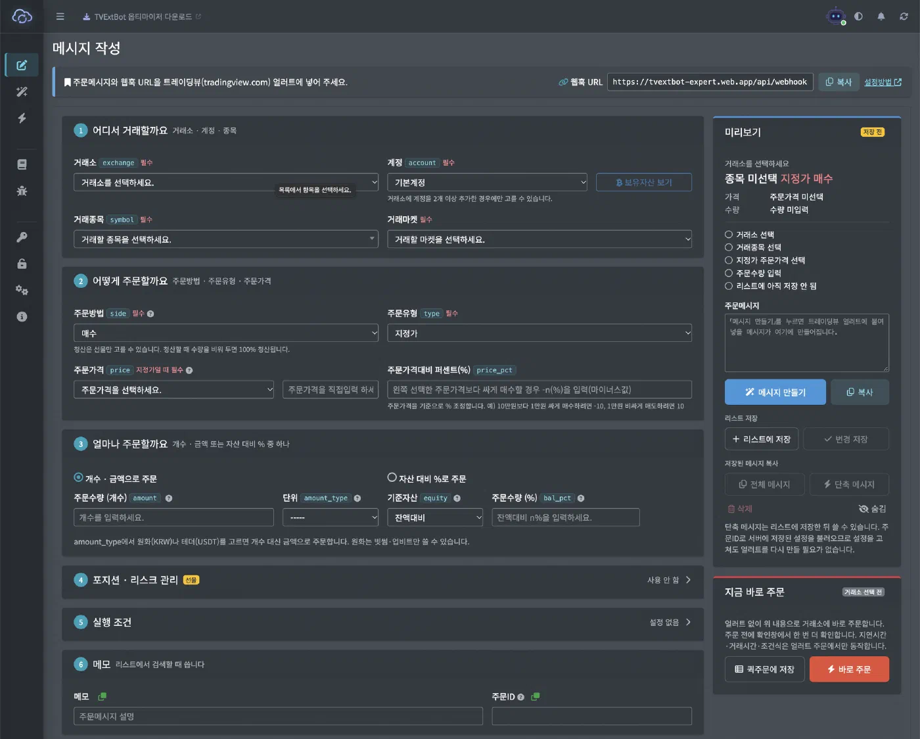920x739 pixels.
Task: Click TVExtBot 옵티마이저 다운로드 link
Action: [142, 16]
